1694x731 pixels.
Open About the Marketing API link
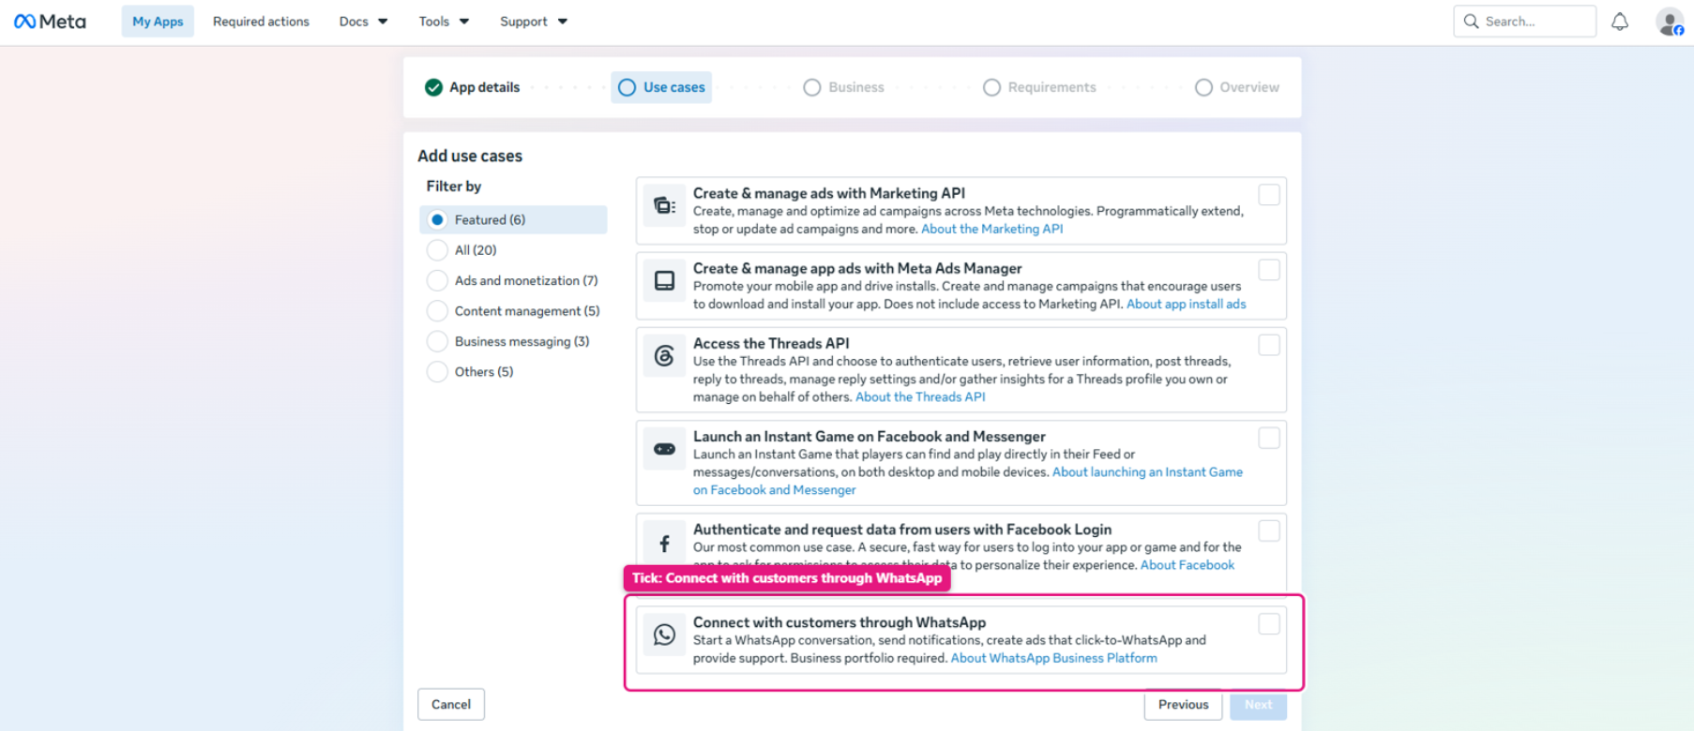point(992,229)
